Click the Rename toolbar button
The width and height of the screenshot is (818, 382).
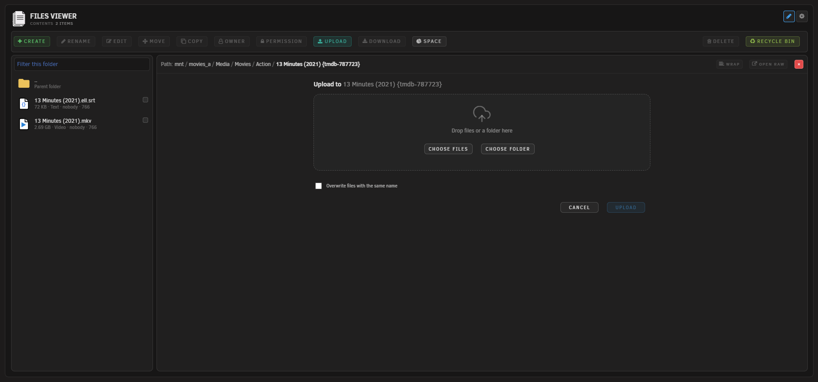click(x=76, y=41)
